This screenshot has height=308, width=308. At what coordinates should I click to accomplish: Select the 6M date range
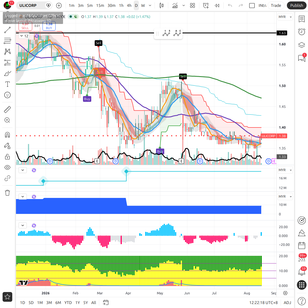coord(58,303)
